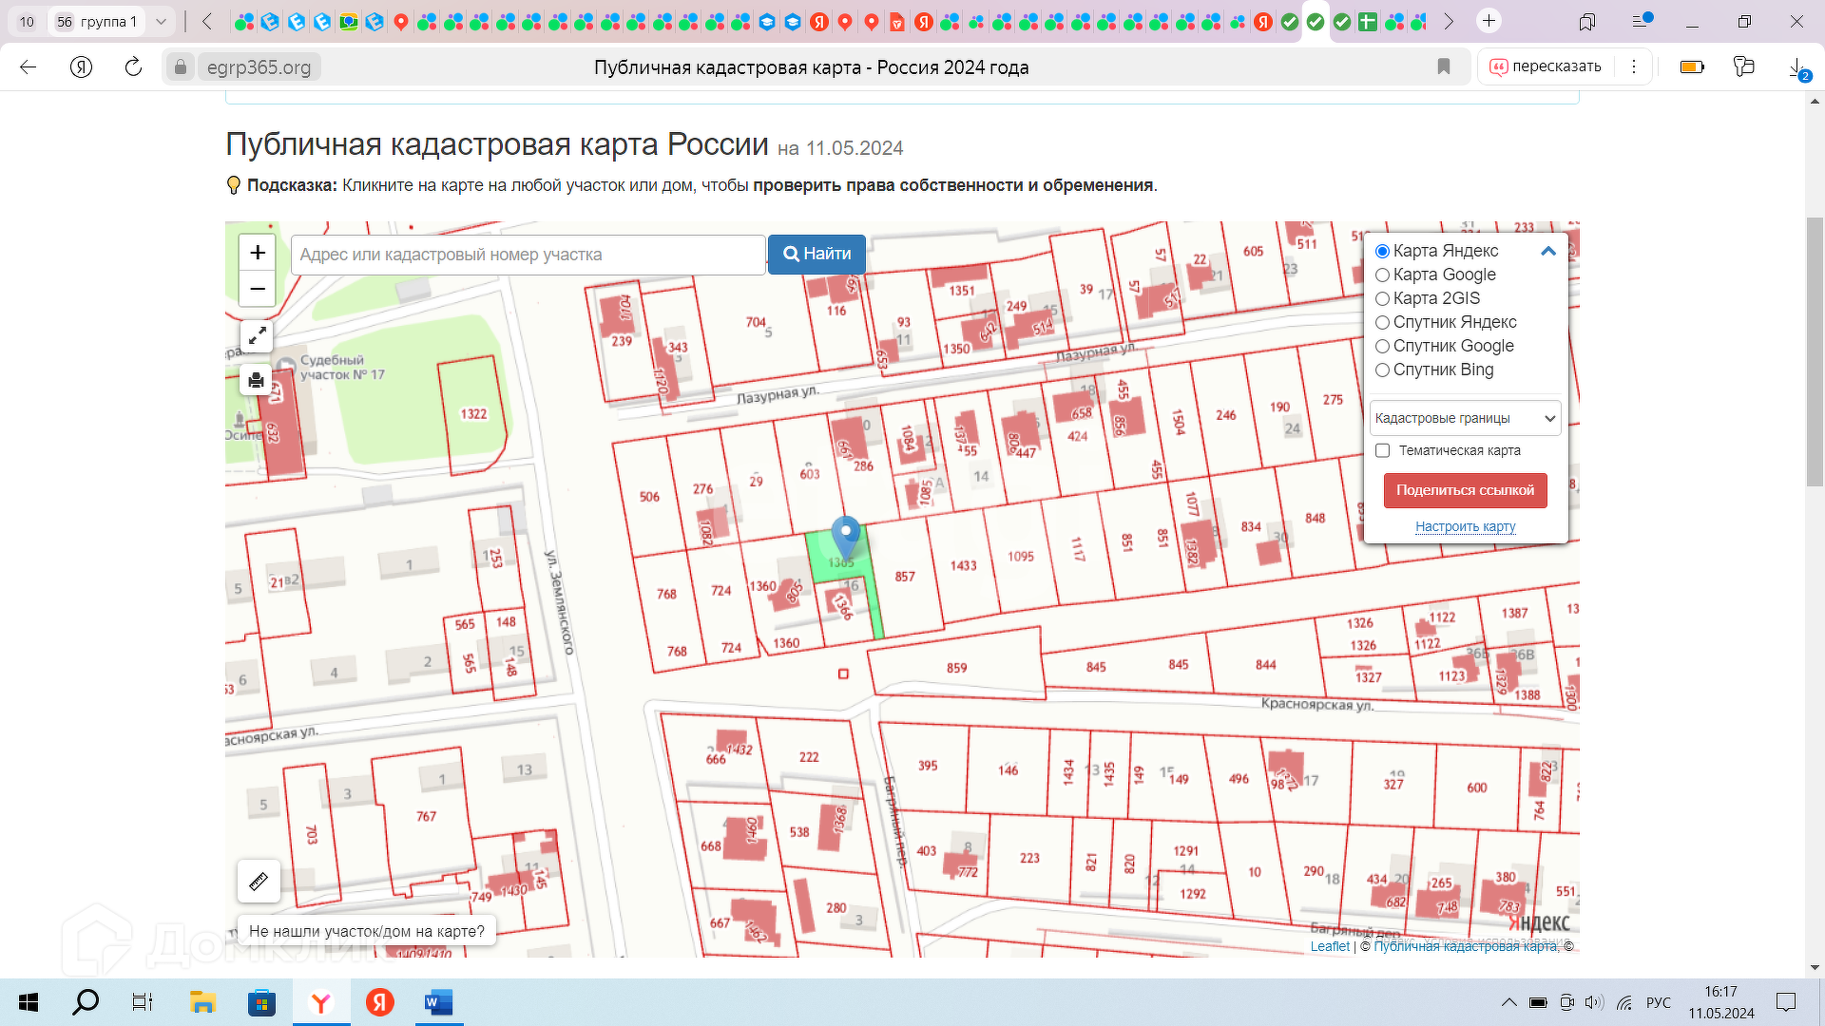The height and width of the screenshot is (1026, 1825).
Task: Click the map print icon
Action: tap(257, 381)
